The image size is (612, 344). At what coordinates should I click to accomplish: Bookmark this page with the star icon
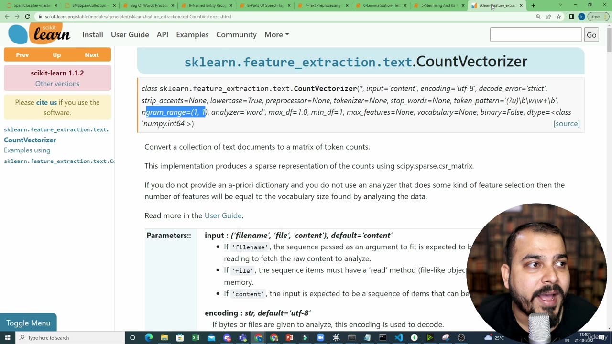pos(558,16)
